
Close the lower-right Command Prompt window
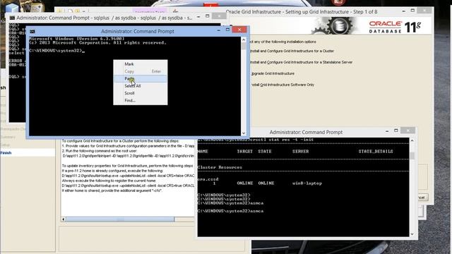coord(408,131)
